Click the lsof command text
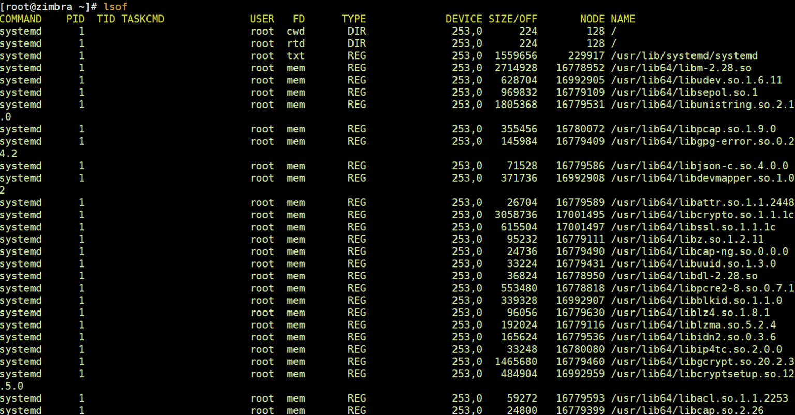795x415 pixels. point(114,7)
